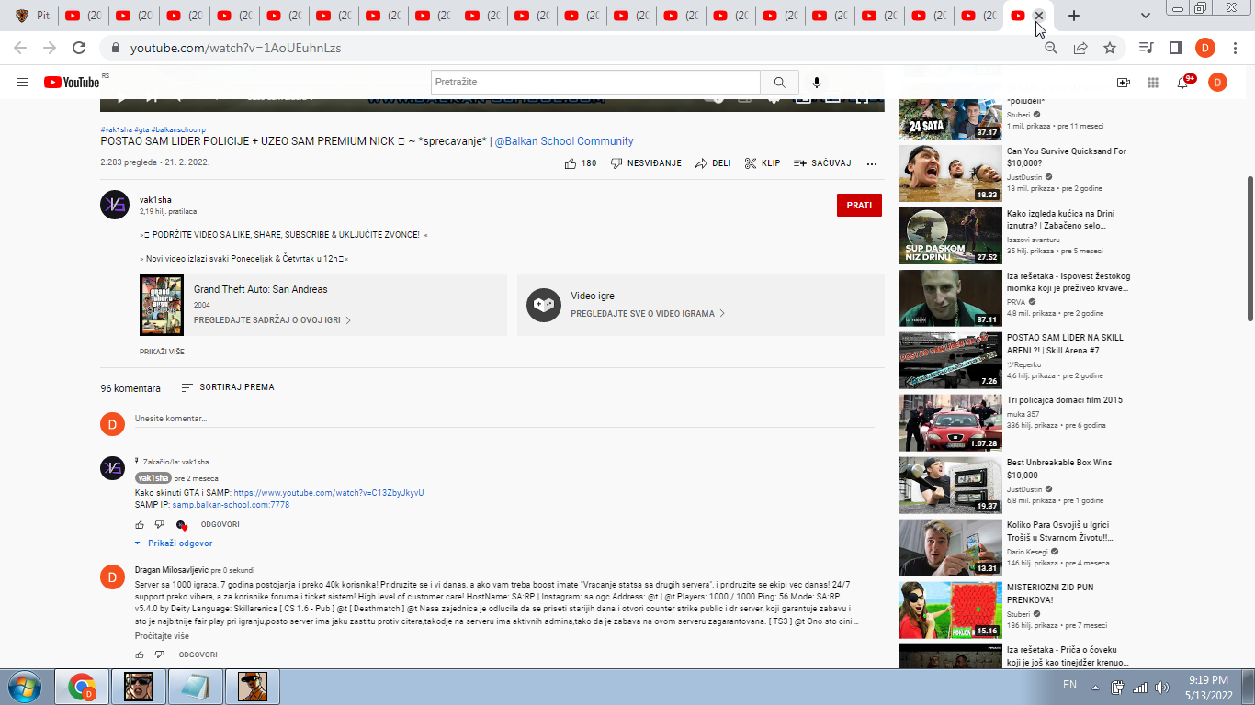The height and width of the screenshot is (705, 1255).
Task: Open the vak1sha channel avatar
Action: click(x=115, y=204)
